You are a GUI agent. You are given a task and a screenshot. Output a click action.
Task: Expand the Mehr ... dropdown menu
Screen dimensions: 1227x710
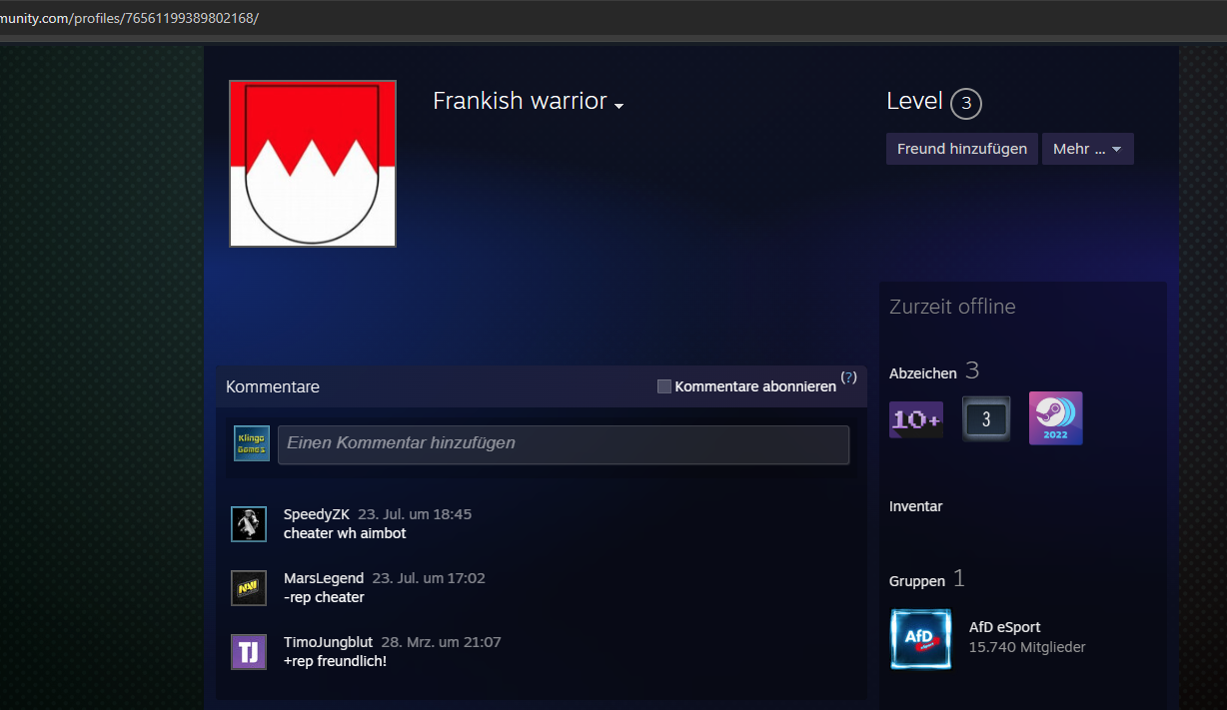point(1087,149)
